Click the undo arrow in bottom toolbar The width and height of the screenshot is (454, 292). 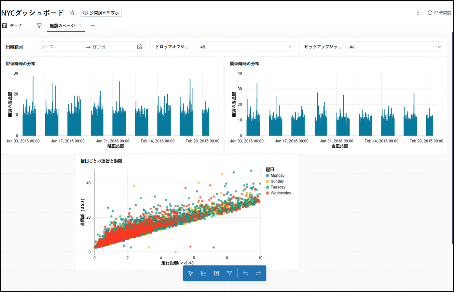(246, 273)
